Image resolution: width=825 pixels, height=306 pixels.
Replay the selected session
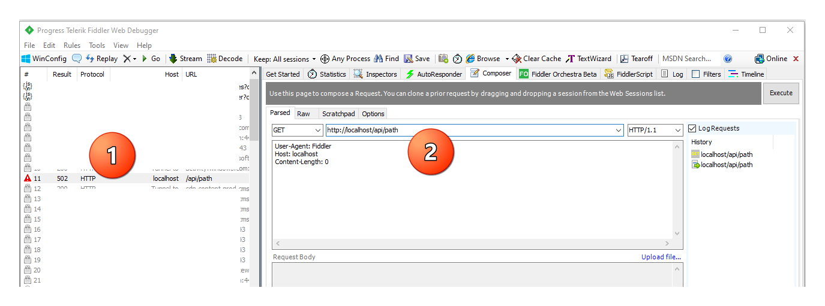[101, 59]
